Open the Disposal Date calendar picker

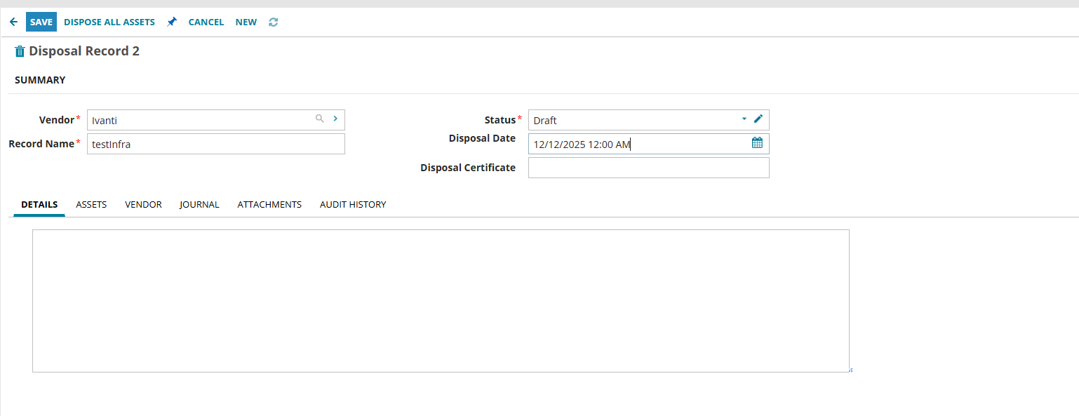757,143
